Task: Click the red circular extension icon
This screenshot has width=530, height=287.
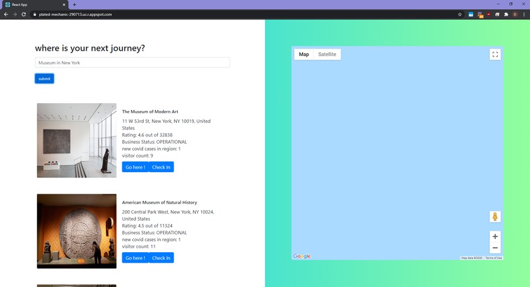Action: [489, 14]
